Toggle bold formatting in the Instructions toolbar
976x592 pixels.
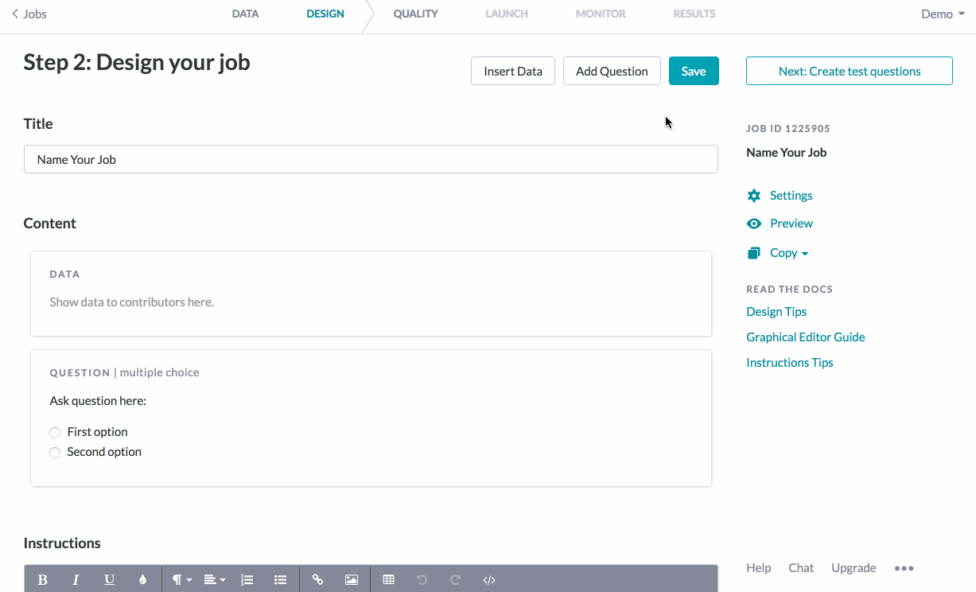coord(43,580)
